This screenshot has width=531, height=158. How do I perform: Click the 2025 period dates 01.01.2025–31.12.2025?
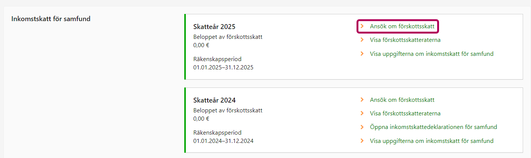(223, 67)
